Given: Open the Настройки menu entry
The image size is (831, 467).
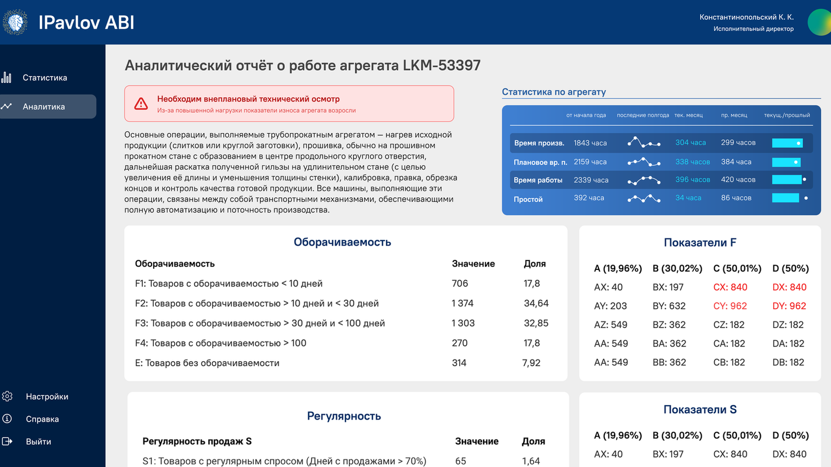Looking at the screenshot, I should point(48,396).
